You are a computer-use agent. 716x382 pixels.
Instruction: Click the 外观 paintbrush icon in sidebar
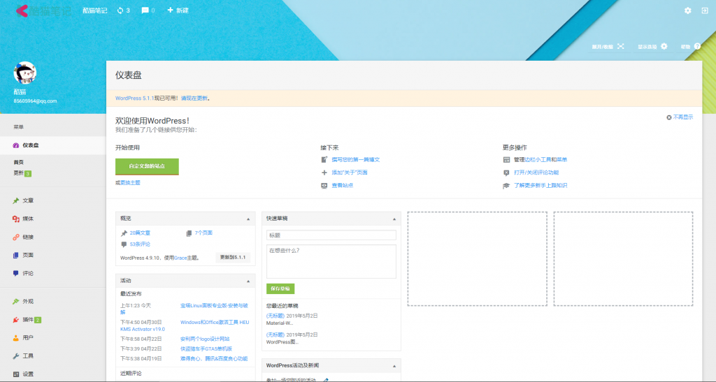[16, 301]
